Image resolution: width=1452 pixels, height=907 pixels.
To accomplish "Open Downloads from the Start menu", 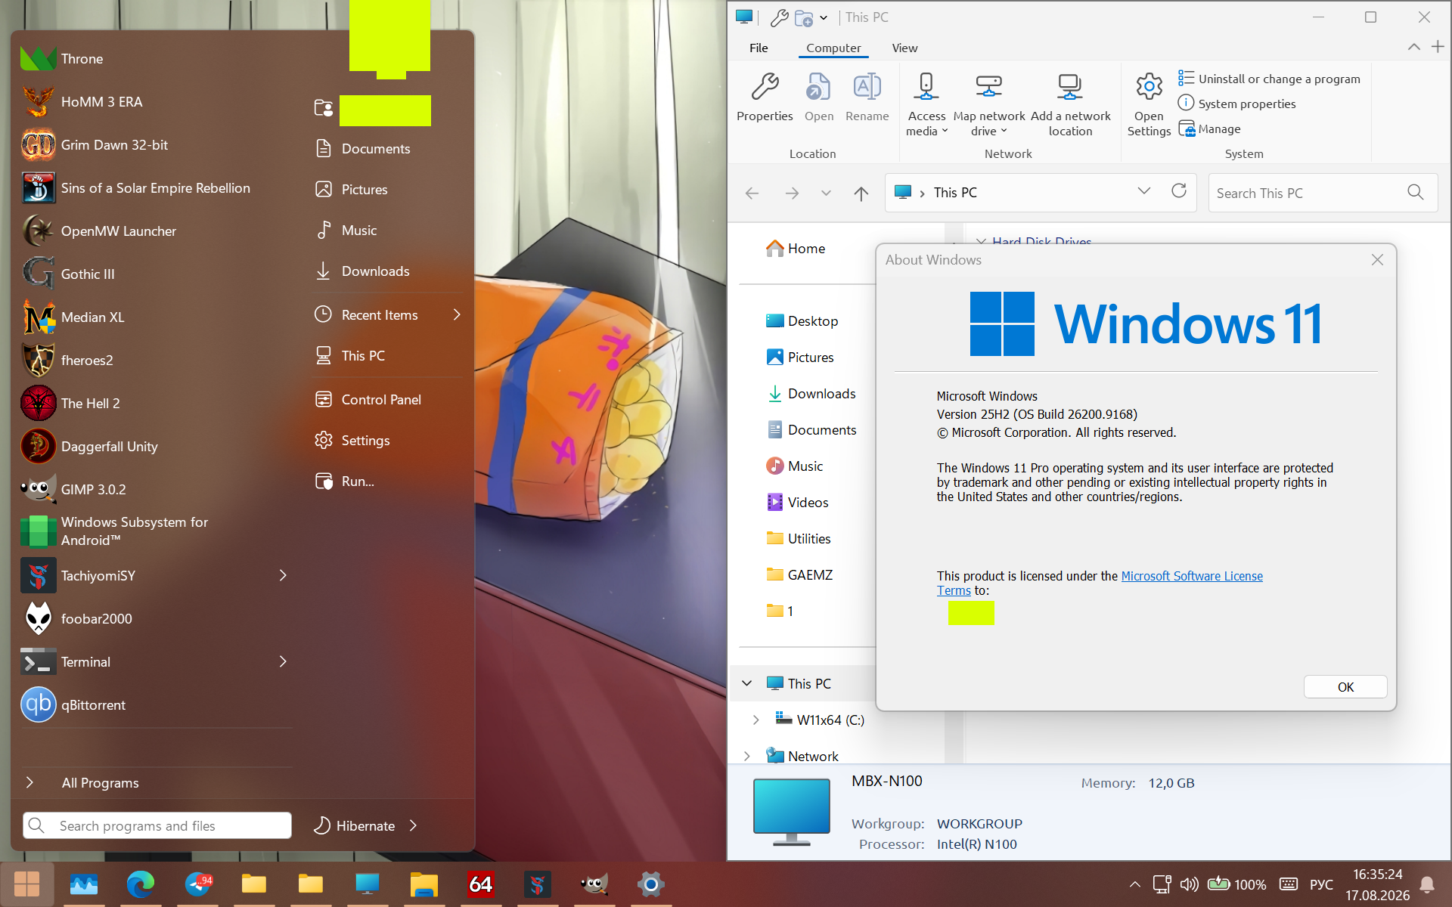I will pyautogui.click(x=388, y=271).
